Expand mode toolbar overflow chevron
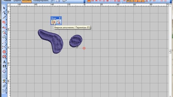 click(85, 2)
